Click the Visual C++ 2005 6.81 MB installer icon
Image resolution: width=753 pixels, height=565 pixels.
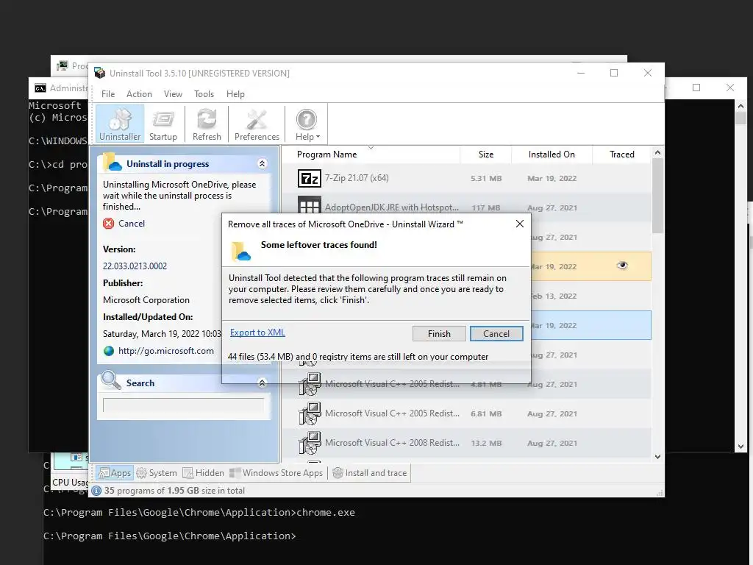(310, 413)
